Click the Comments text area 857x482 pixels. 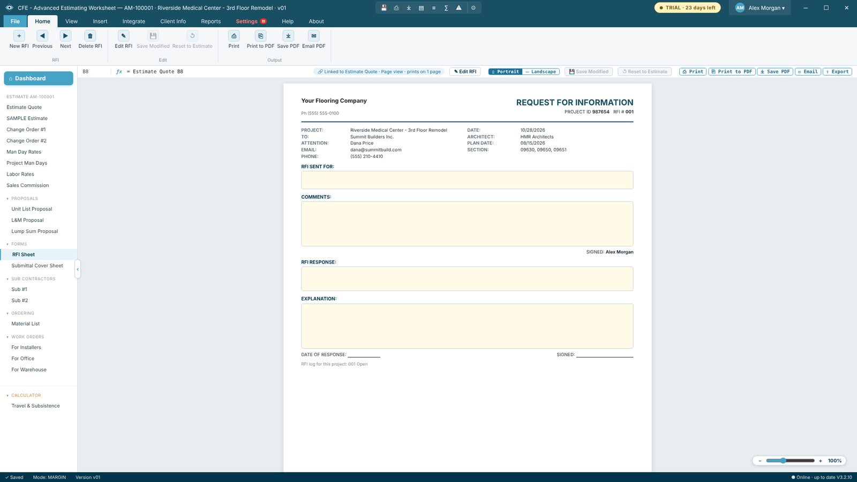[x=467, y=224]
